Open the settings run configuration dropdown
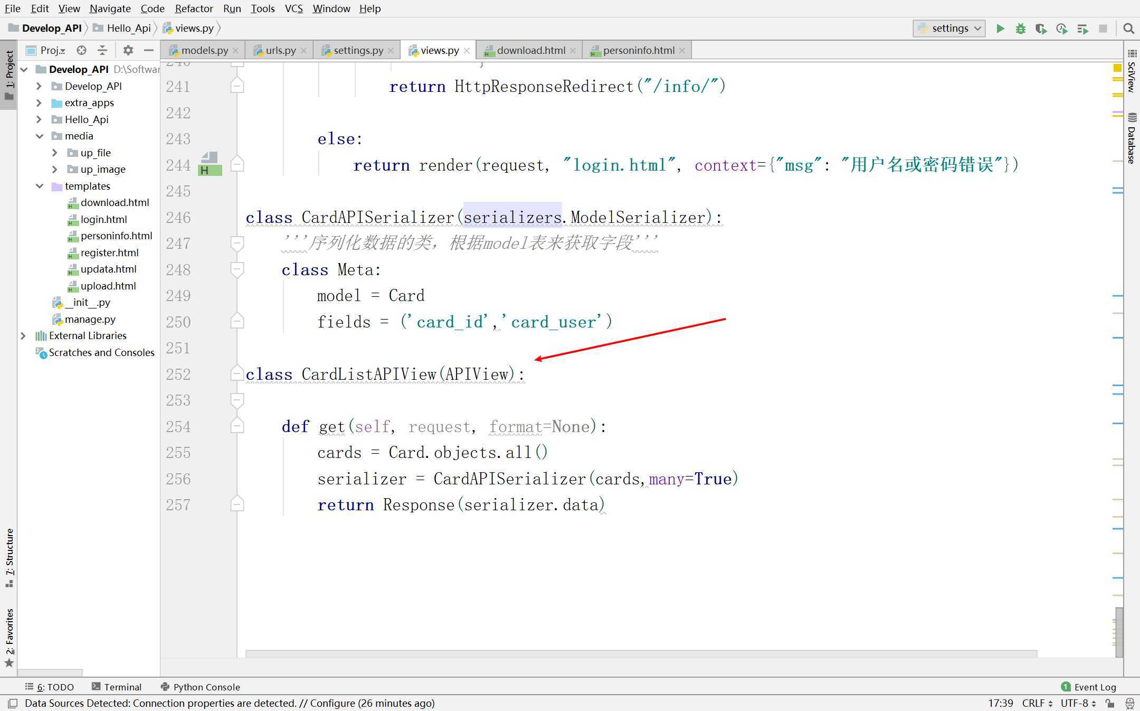The width and height of the screenshot is (1140, 711). pyautogui.click(x=949, y=29)
